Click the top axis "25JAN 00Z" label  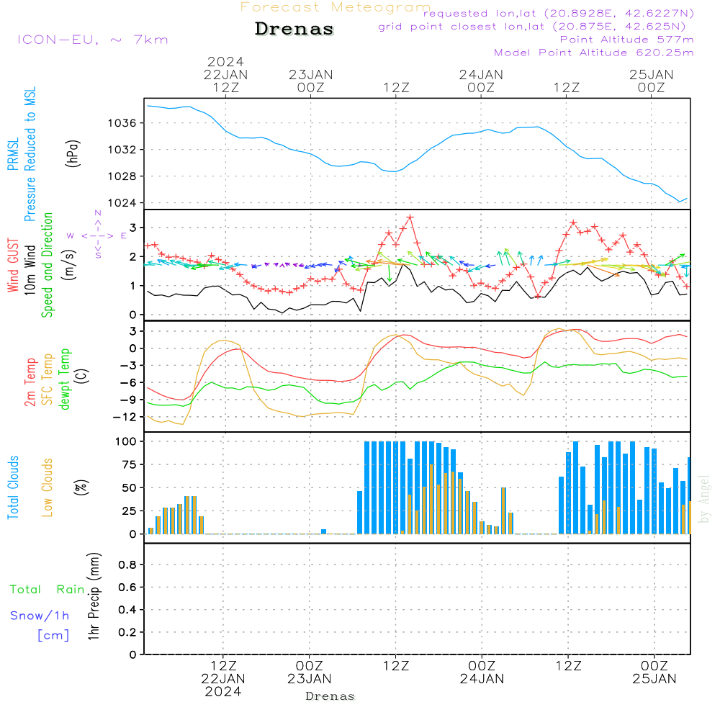[x=651, y=81]
